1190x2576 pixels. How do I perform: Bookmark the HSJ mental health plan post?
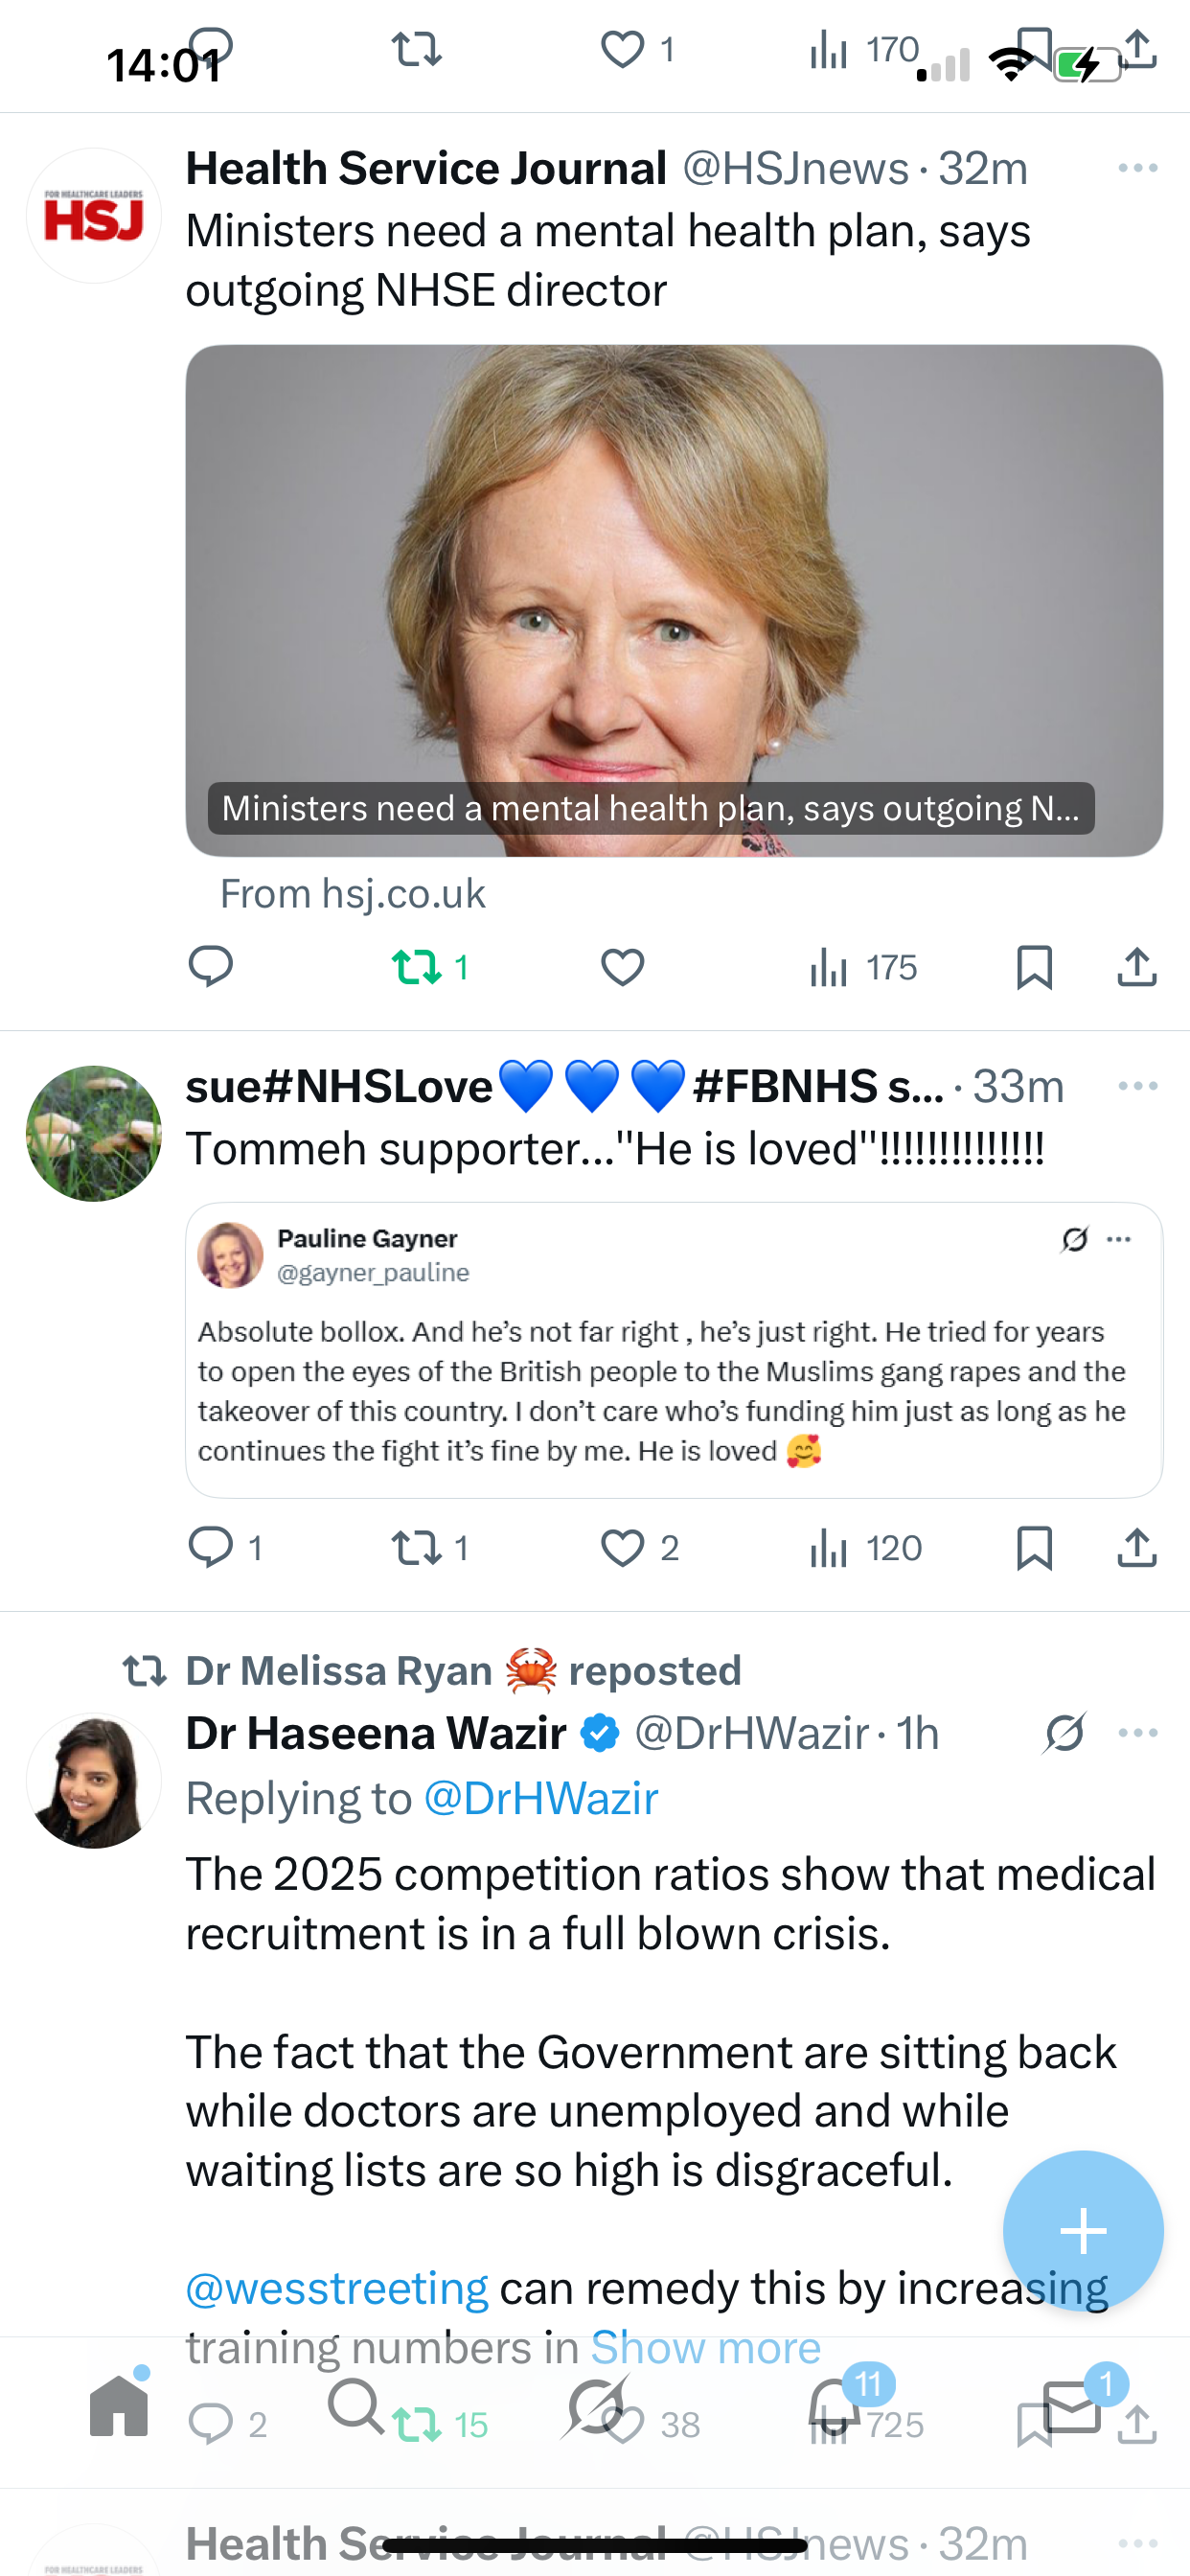tap(1034, 967)
